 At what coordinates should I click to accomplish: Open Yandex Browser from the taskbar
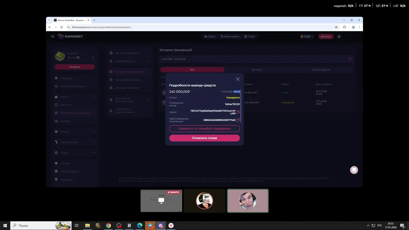[x=171, y=226]
